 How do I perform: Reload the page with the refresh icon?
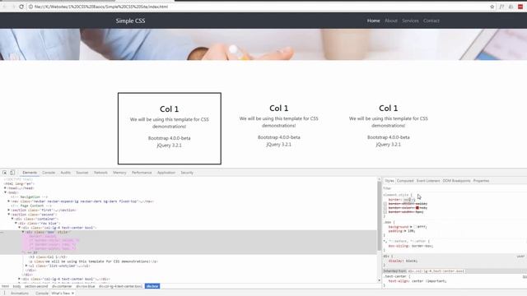coord(21,7)
